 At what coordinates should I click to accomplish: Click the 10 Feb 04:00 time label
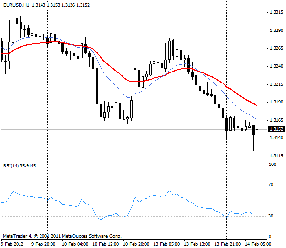[x=75, y=244]
